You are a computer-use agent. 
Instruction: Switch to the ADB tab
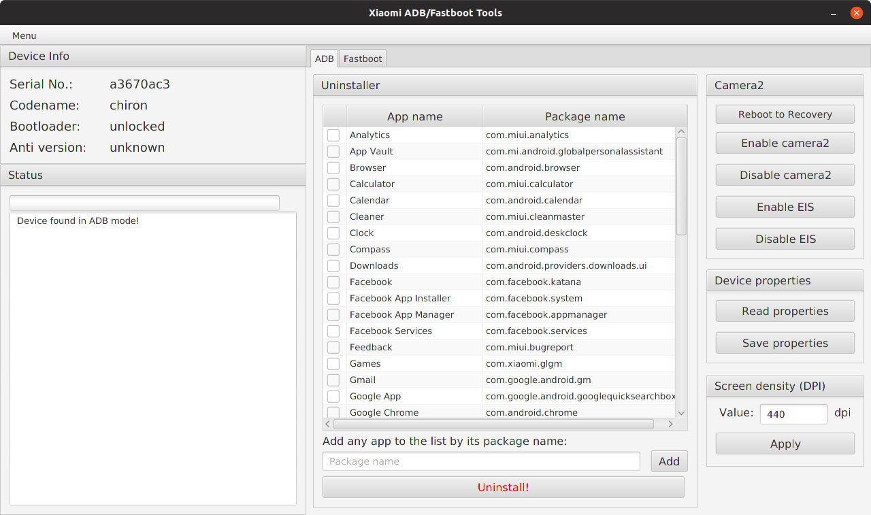pos(325,59)
